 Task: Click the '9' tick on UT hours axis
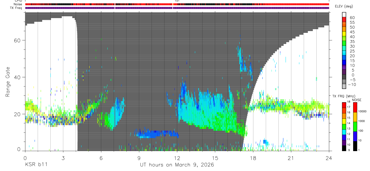[x=139, y=158]
